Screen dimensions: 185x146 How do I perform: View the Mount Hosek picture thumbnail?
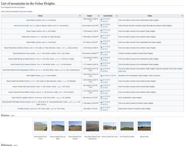(144, 126)
